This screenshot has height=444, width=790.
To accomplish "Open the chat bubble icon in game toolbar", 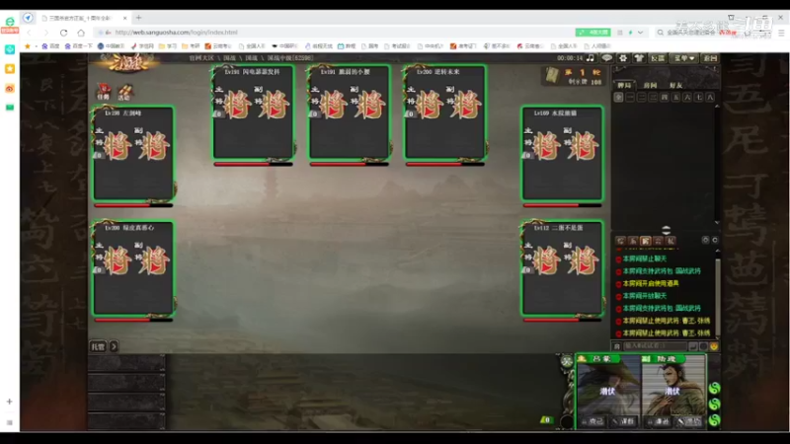I will pyautogui.click(x=607, y=58).
